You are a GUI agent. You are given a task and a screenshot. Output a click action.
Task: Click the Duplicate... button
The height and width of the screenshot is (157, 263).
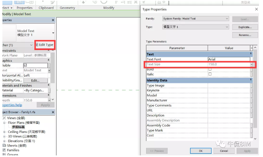tap(245, 27)
